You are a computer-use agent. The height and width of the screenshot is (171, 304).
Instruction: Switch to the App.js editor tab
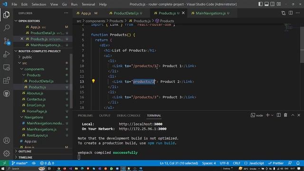click(x=86, y=13)
